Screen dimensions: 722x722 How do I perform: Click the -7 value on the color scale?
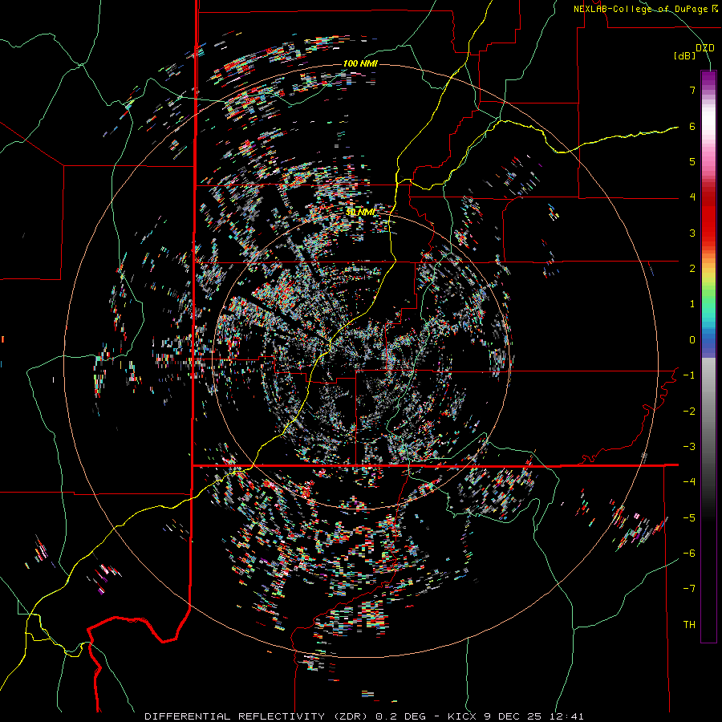[689, 589]
